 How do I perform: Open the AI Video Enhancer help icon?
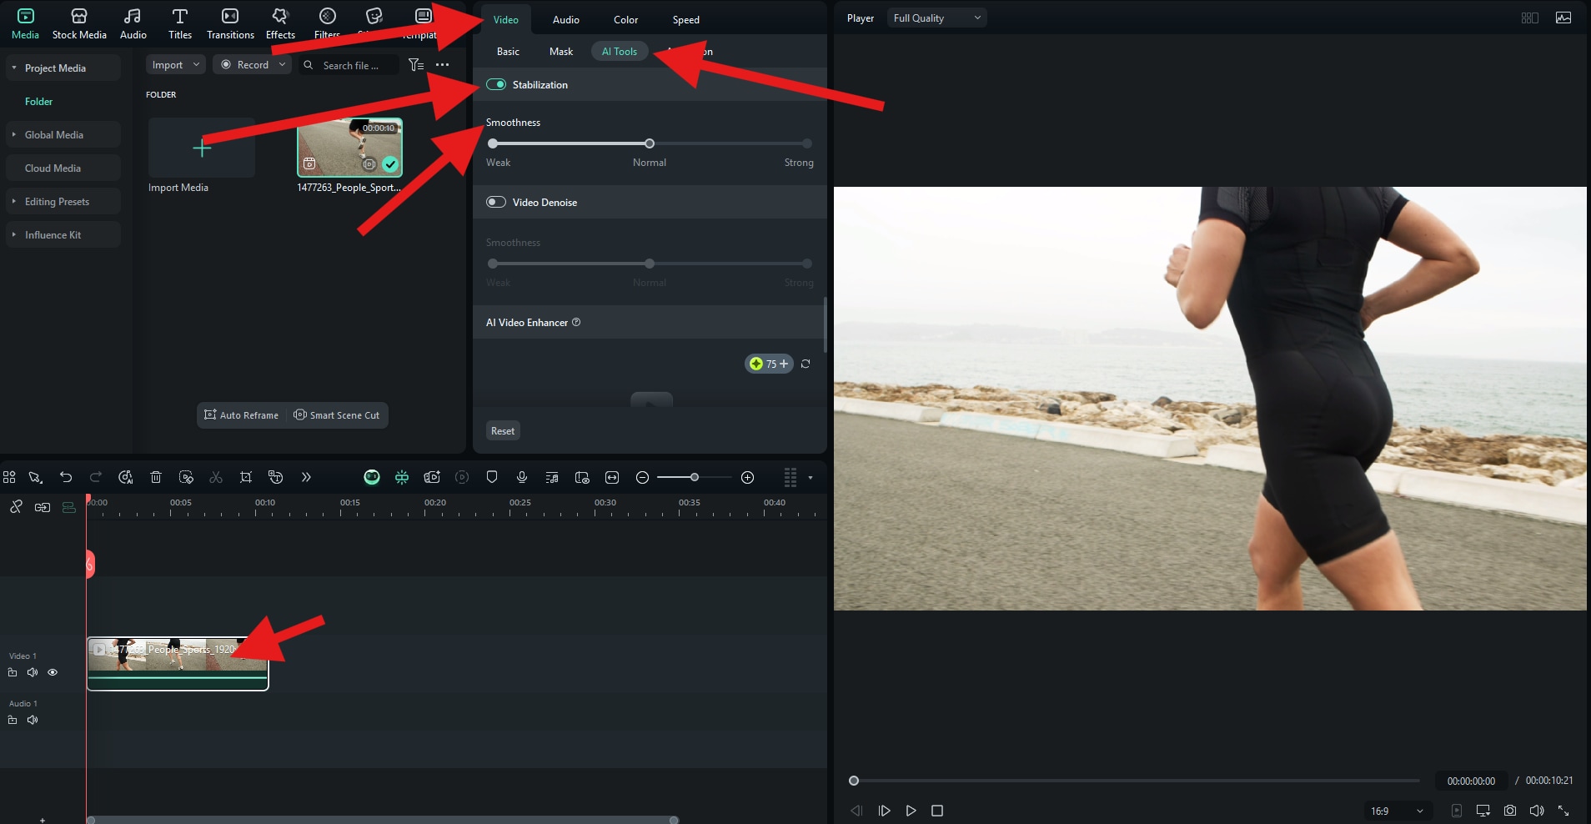[x=576, y=322]
